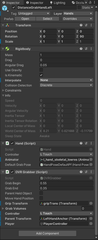Lock the Inspector with padlock icon
This screenshot has width=98, height=240.
click(90, 3)
